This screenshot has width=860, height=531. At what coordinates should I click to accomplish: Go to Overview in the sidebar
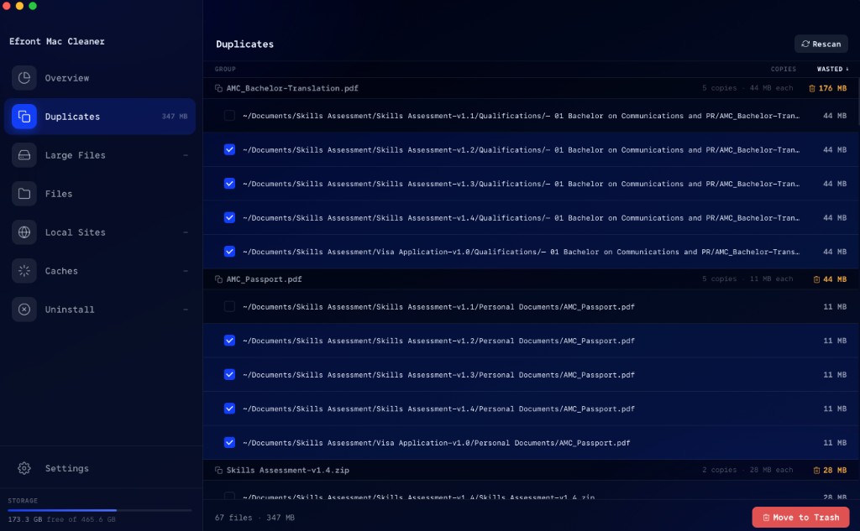tap(100, 78)
